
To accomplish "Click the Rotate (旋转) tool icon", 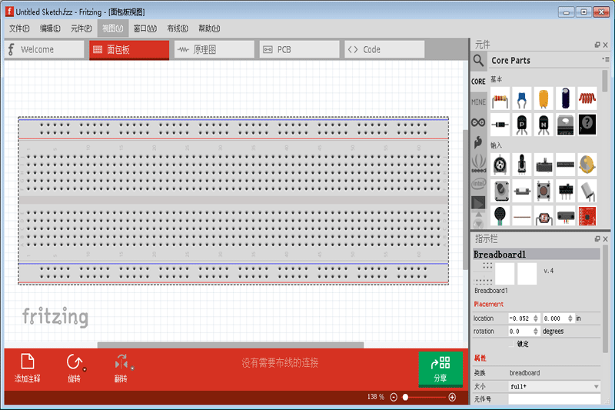I will pos(75,362).
